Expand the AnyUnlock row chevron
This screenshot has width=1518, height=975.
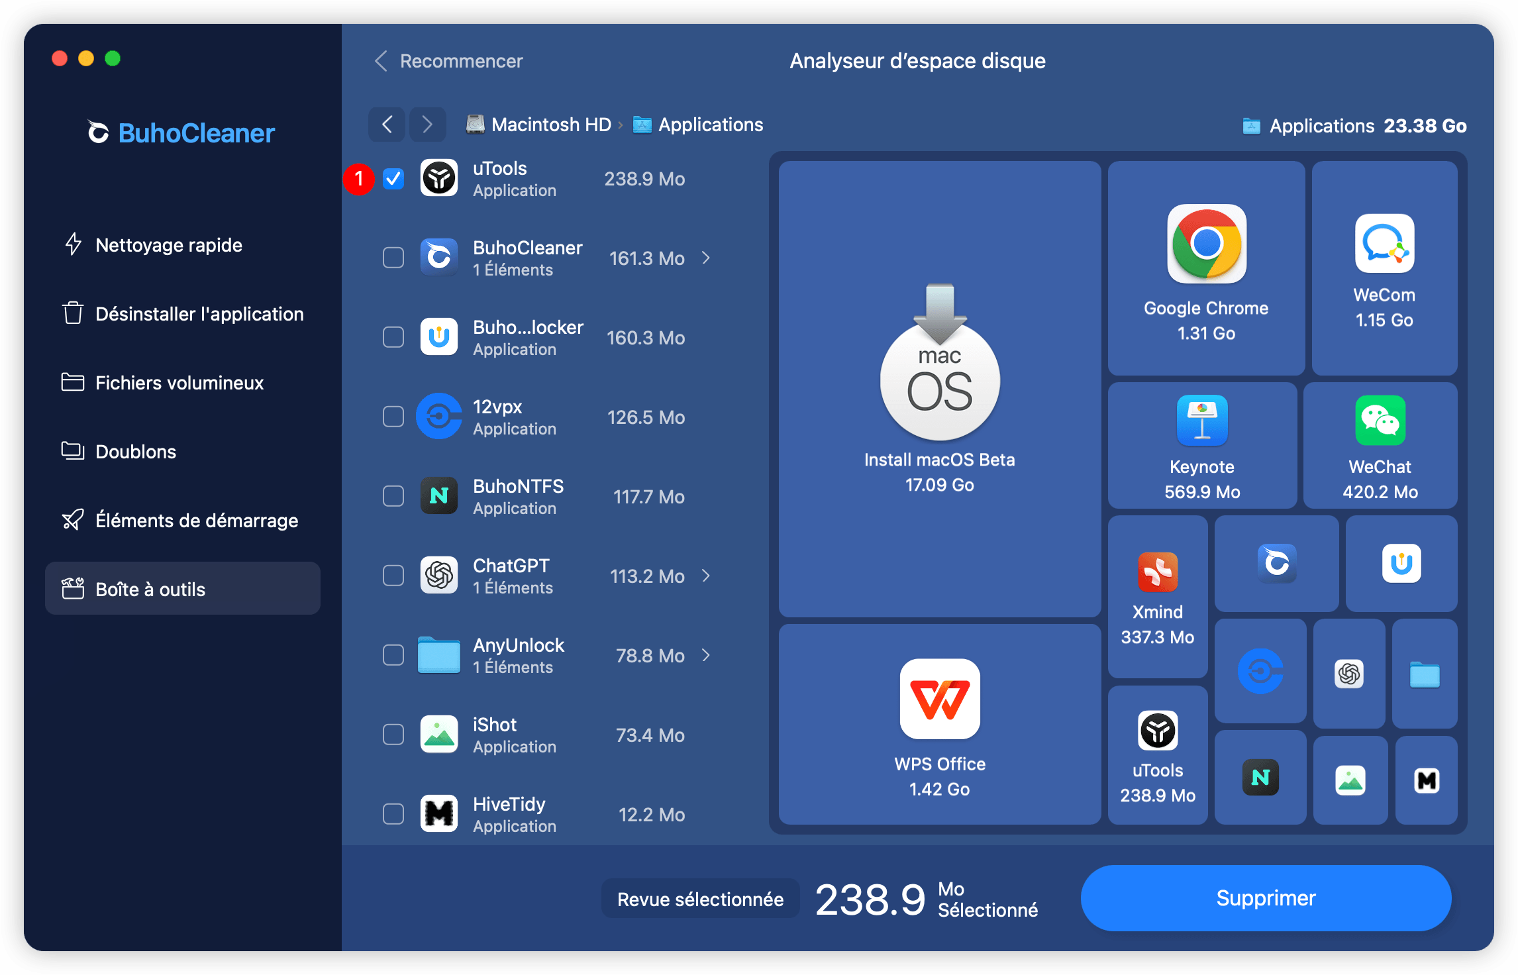[706, 655]
